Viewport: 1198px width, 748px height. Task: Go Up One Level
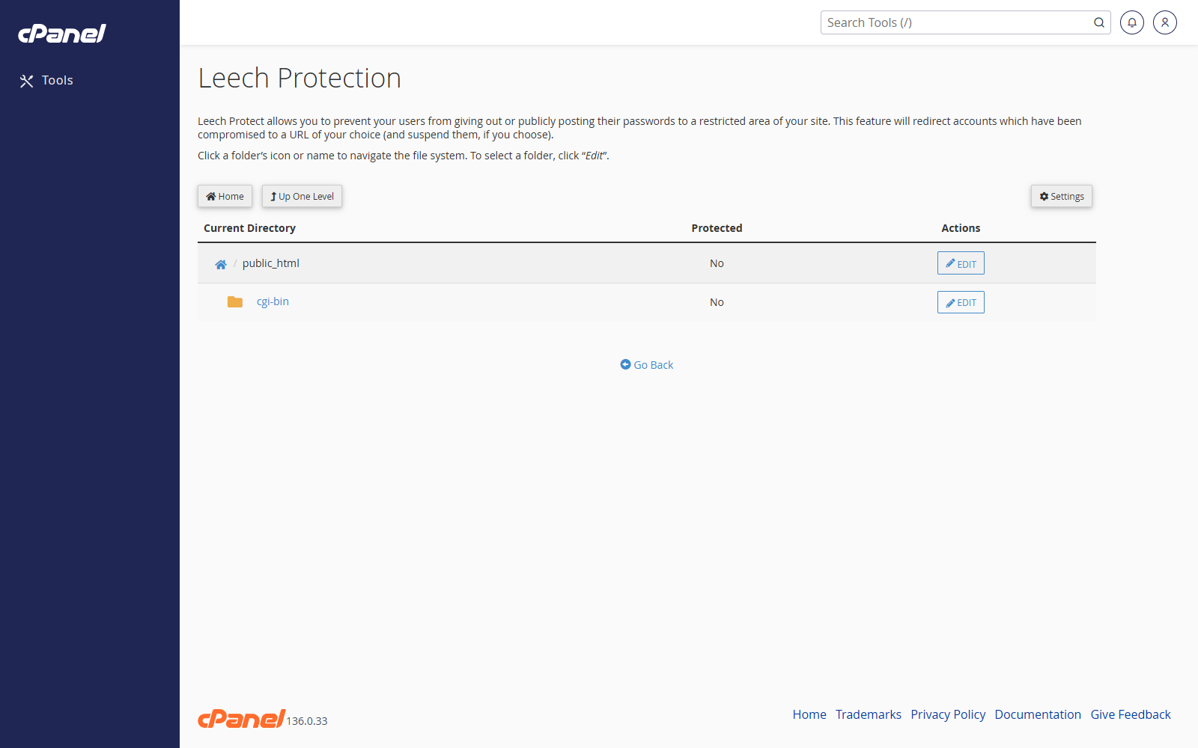click(302, 196)
